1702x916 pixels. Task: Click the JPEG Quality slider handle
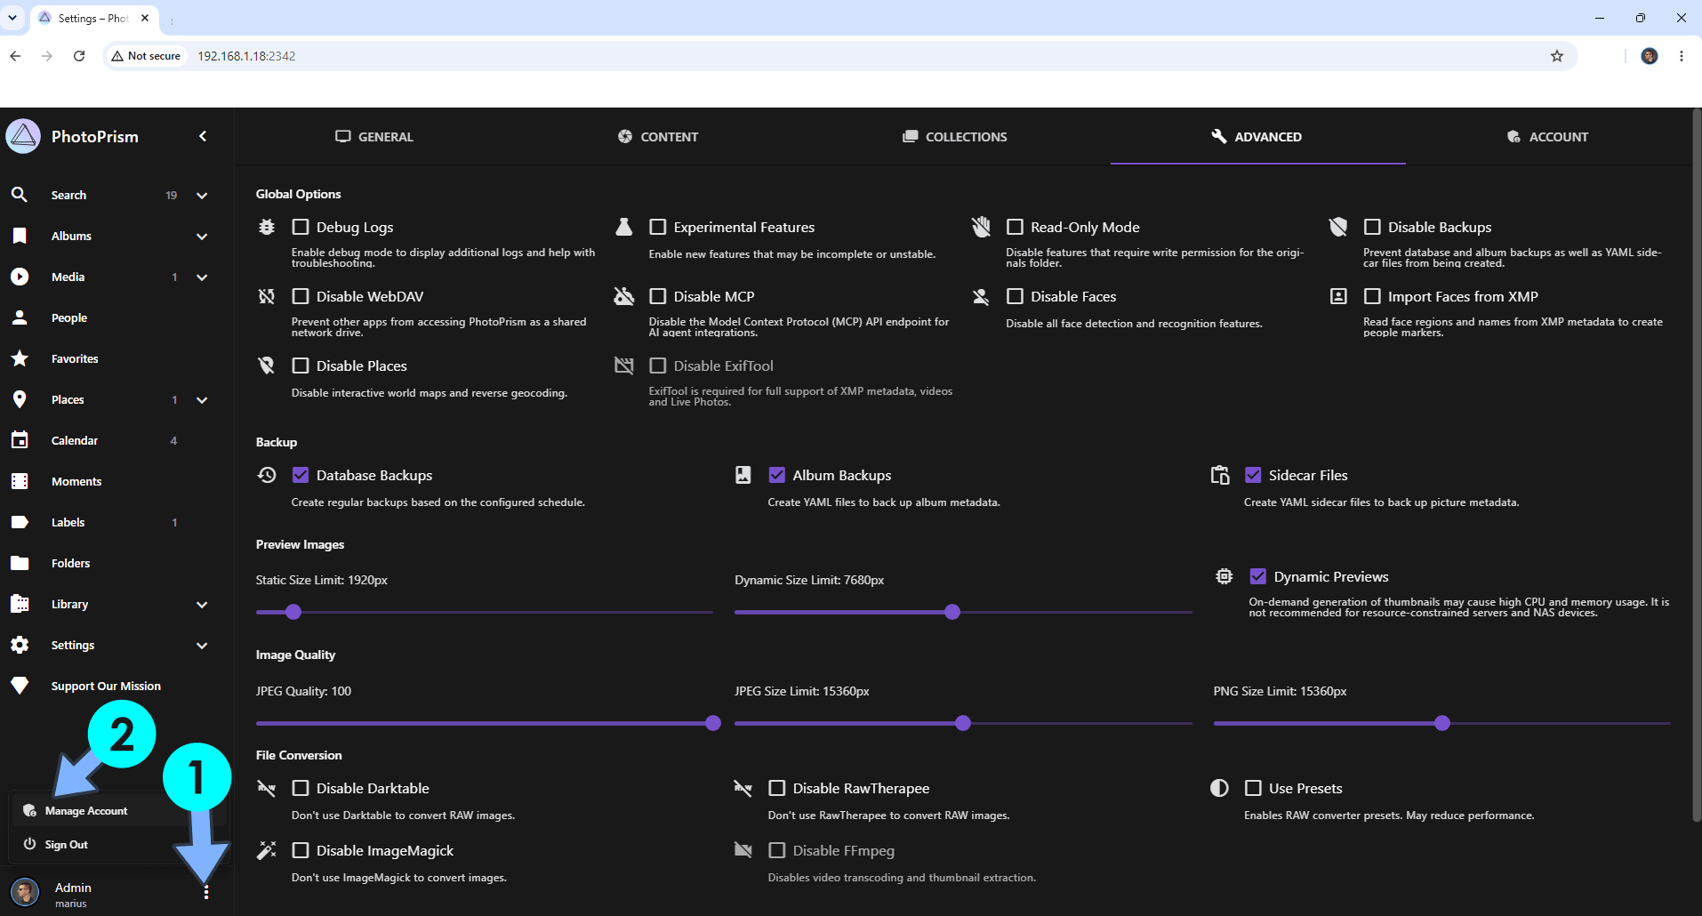713,723
